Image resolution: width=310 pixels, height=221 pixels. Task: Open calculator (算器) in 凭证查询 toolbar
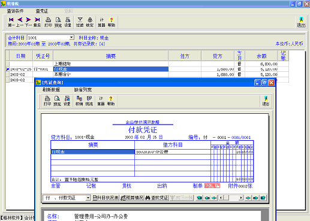101,101
